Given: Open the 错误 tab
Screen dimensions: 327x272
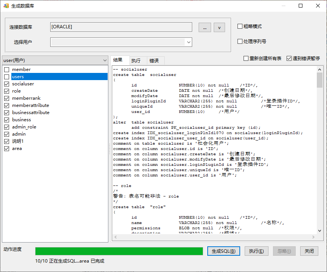Looking at the screenshot, I should point(154,60).
